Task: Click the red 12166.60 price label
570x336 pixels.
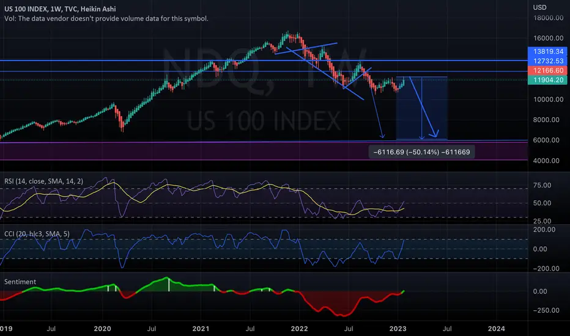Action: pyautogui.click(x=547, y=70)
